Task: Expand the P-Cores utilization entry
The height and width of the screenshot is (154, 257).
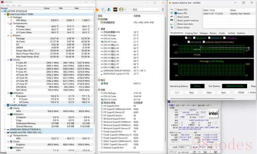Action: [x=14, y=99]
